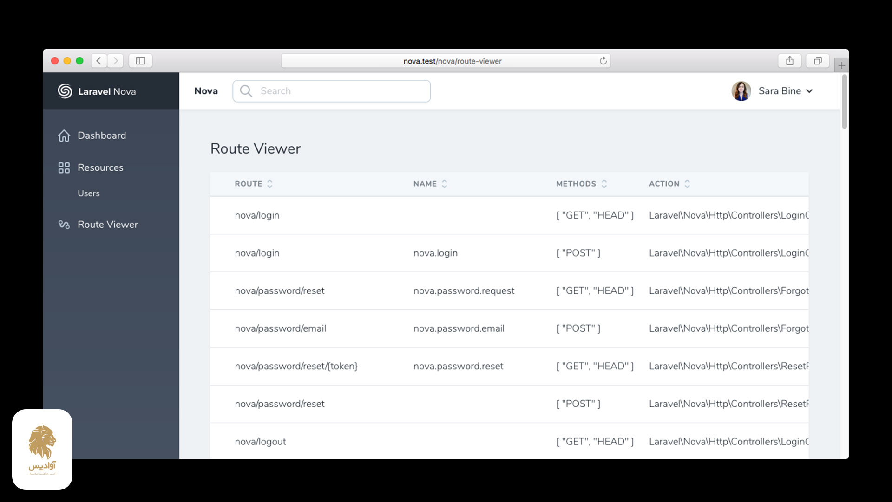Sort table by NAME column arrows

pos(444,184)
